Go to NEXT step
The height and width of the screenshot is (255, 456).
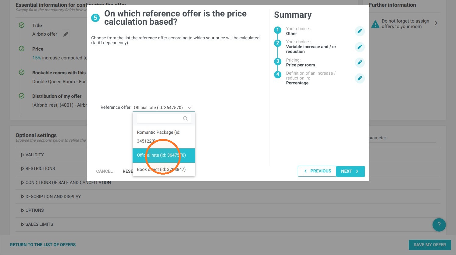coord(350,171)
